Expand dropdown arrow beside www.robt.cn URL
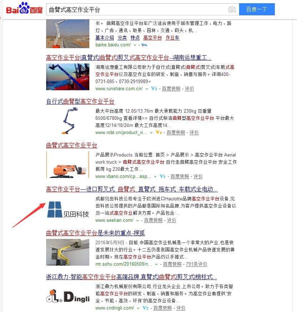The width and height of the screenshot is (297, 312). (152, 133)
